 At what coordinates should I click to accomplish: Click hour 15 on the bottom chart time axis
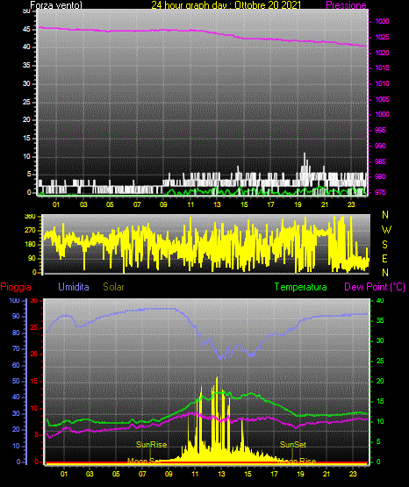pyautogui.click(x=248, y=474)
